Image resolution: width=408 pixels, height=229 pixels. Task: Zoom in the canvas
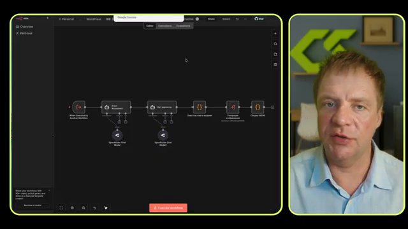(72, 208)
